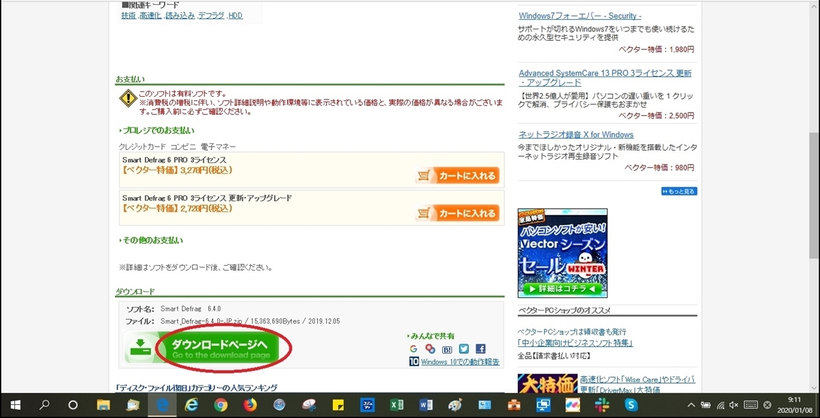Share this software on Twitter
This screenshot has height=418, width=820.
[464, 348]
